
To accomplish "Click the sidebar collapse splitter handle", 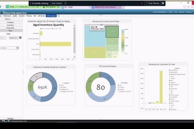I will (23, 72).
